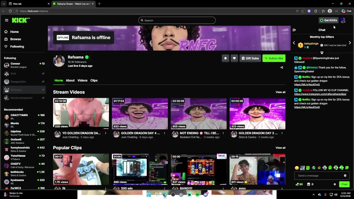Open the keithlocks recommended channel

(x=24, y=174)
